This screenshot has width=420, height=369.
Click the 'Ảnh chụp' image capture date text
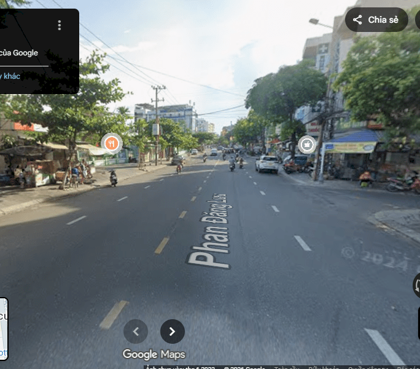pyautogui.click(x=181, y=367)
